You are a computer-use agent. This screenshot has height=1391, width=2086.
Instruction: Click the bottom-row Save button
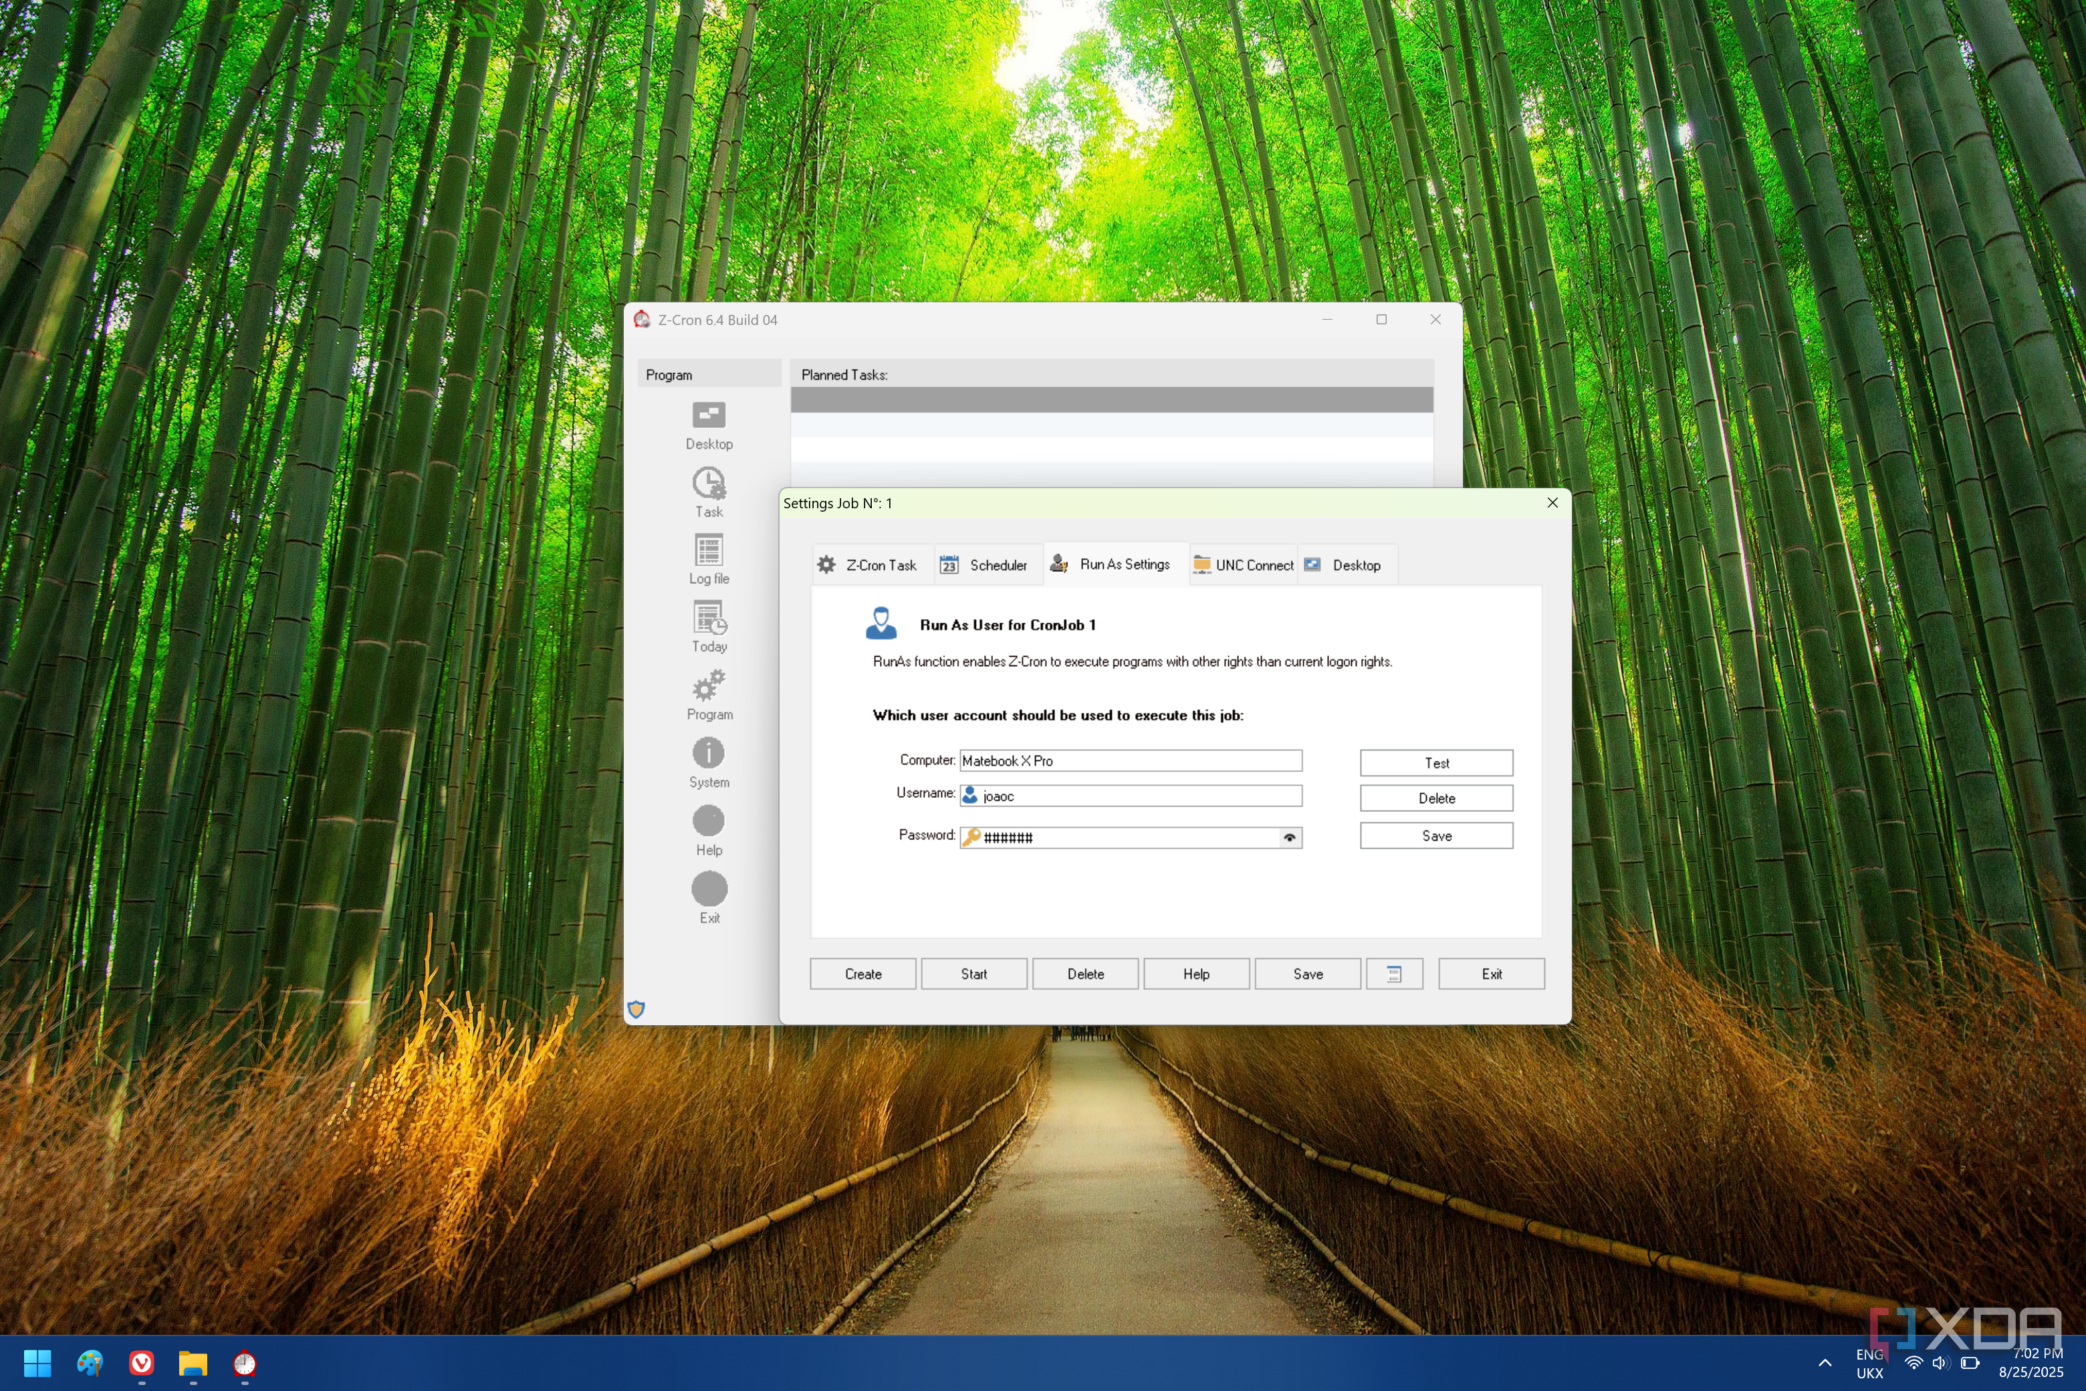point(1308,974)
